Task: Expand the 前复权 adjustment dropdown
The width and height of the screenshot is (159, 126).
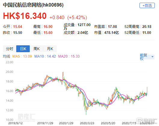Action: click(147, 57)
